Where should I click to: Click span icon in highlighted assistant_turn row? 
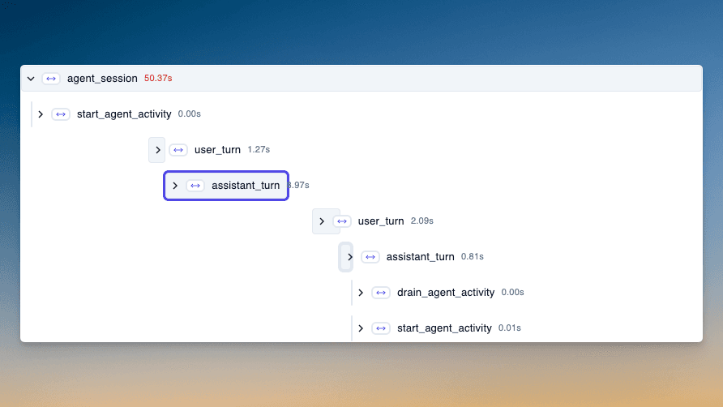[x=195, y=186]
